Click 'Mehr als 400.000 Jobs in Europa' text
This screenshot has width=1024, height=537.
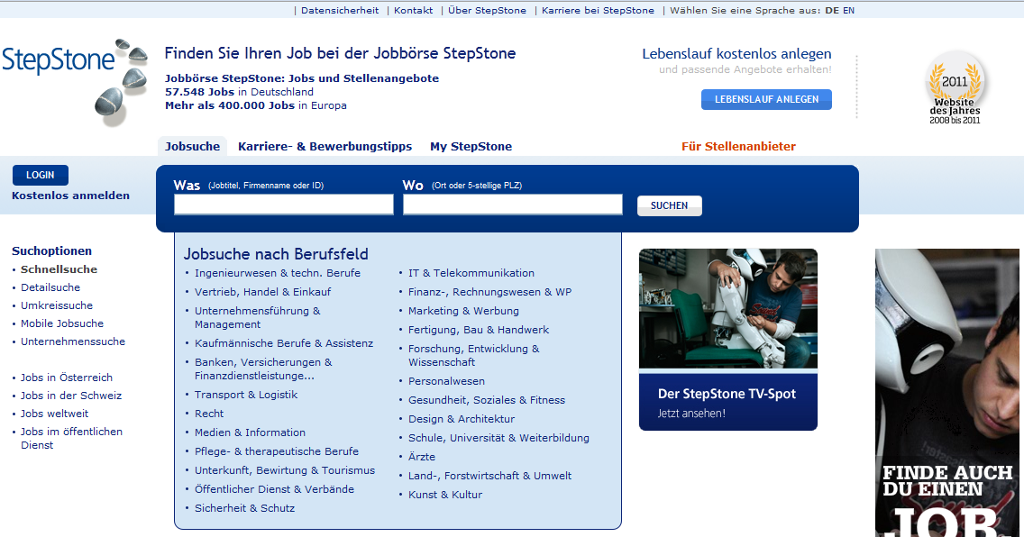click(256, 105)
